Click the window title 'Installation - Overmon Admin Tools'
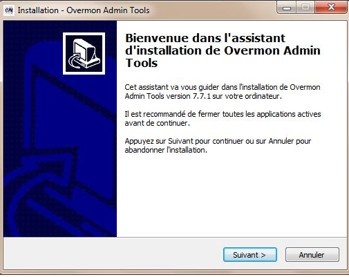Viewport: 349px width, 277px height. (84, 10)
